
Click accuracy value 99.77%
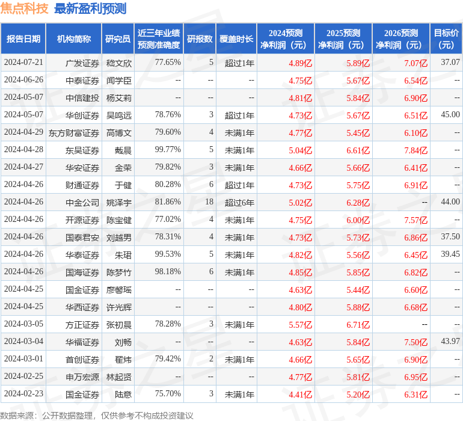point(168,150)
